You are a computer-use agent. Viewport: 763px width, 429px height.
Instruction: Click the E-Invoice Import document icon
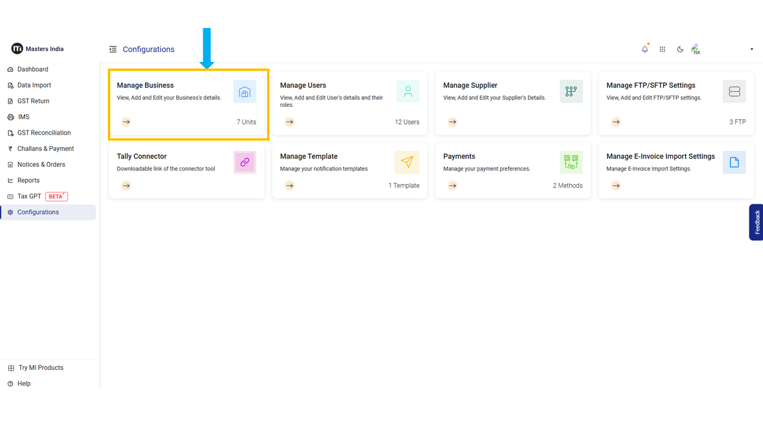(x=734, y=162)
